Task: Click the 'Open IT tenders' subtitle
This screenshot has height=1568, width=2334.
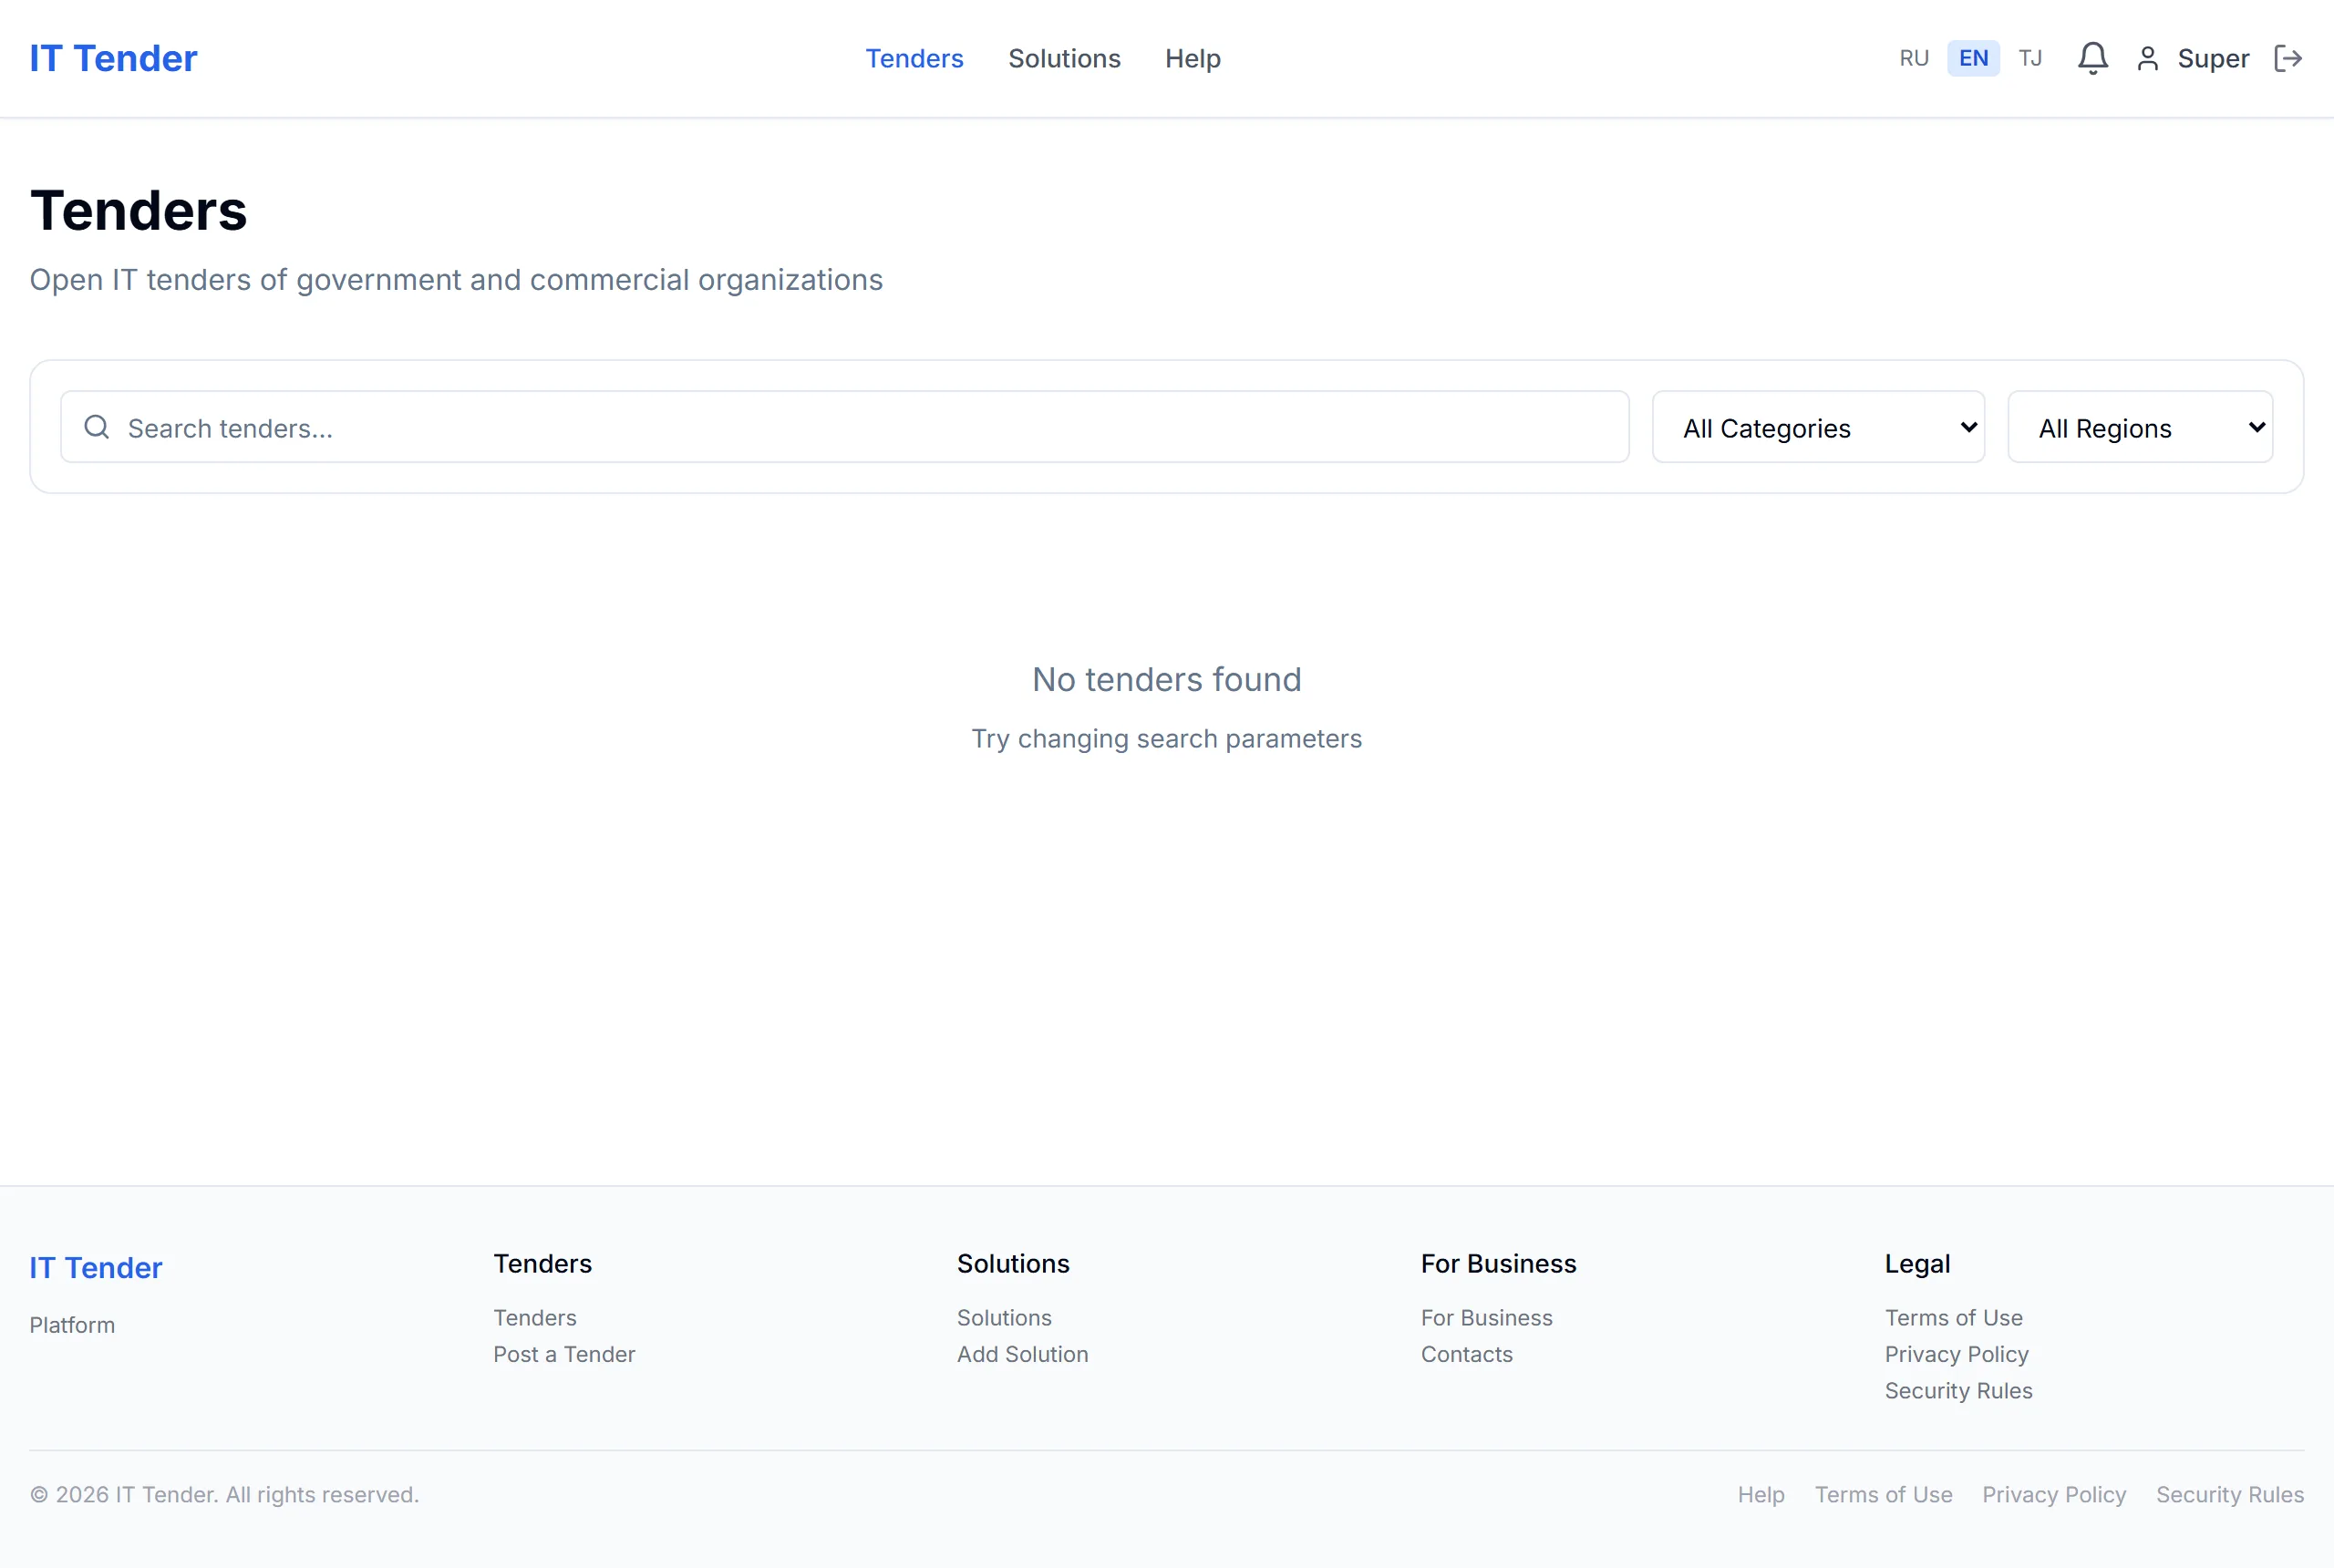Action: tap(456, 279)
